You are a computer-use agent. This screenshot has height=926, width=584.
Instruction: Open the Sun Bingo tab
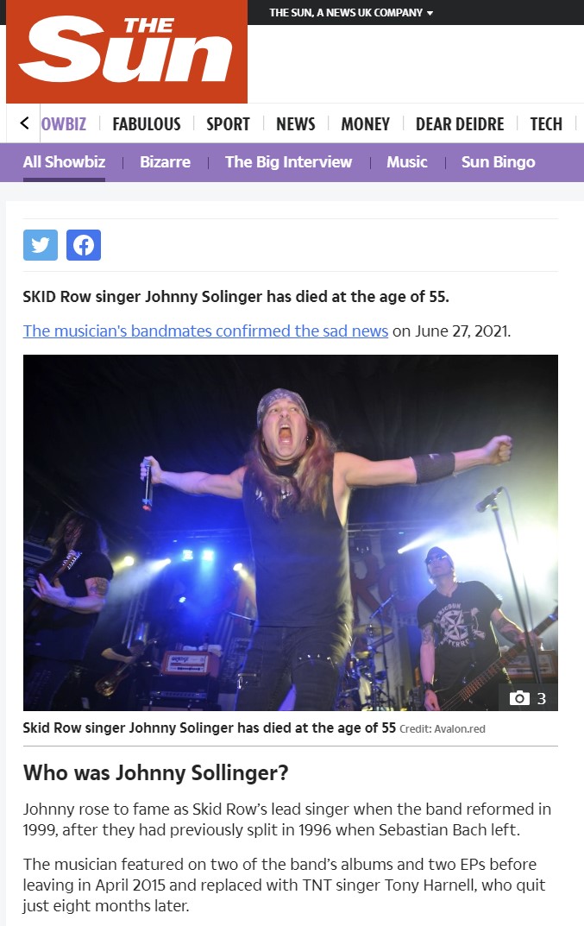coord(499,162)
